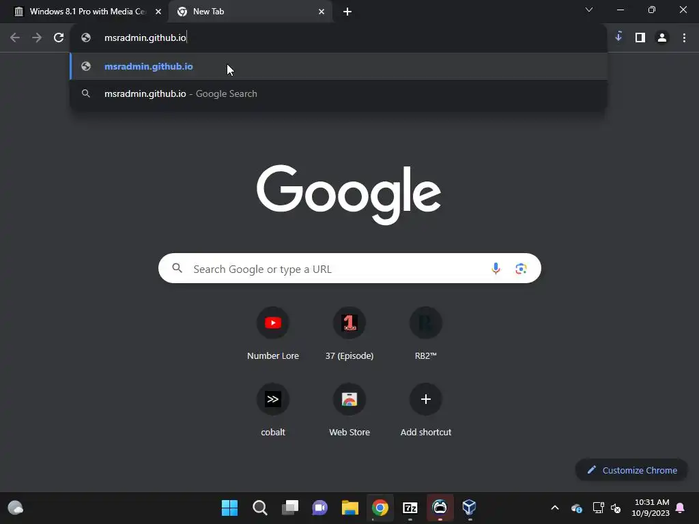699x524 pixels.
Task: Start voice search with the microphone icon
Action: [496, 268]
